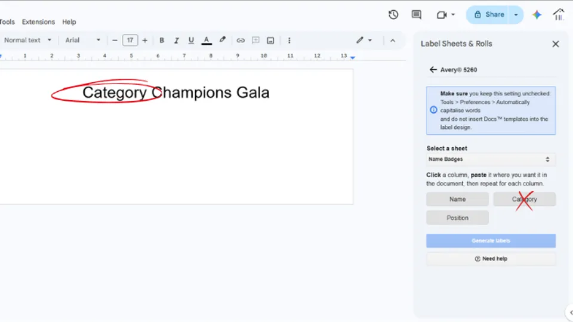Toggle italic formatting
The height and width of the screenshot is (322, 573).
click(177, 40)
